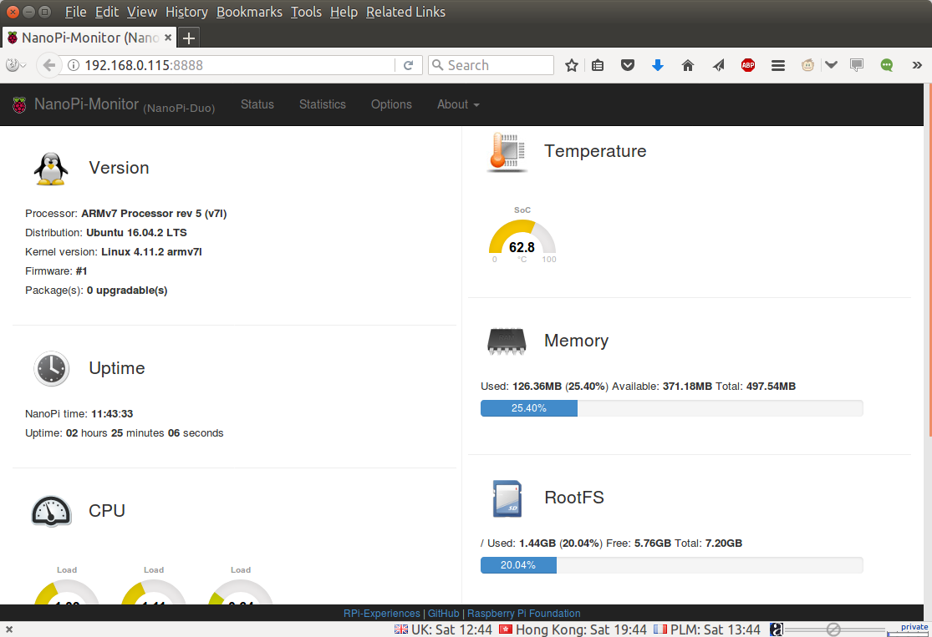
Task: Click the Pocket shield icon
Action: click(x=628, y=65)
